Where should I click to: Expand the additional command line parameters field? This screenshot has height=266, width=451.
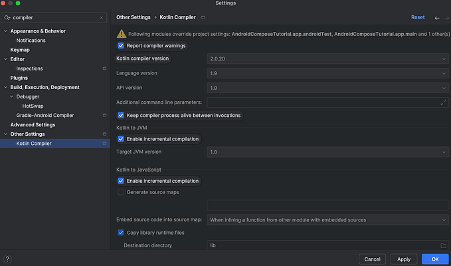click(x=443, y=102)
